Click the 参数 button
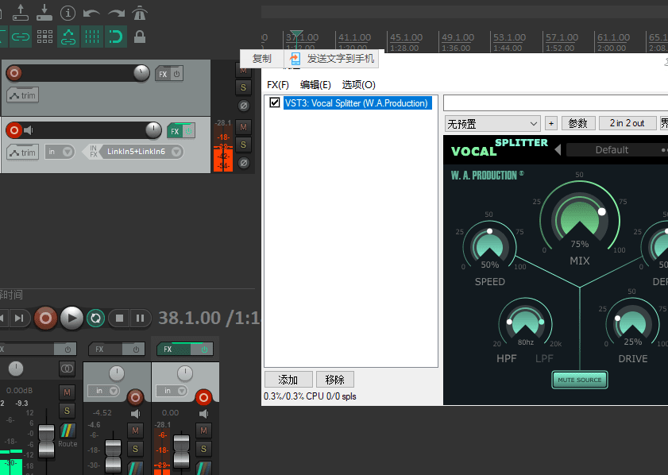This screenshot has width=668, height=475. coord(577,124)
